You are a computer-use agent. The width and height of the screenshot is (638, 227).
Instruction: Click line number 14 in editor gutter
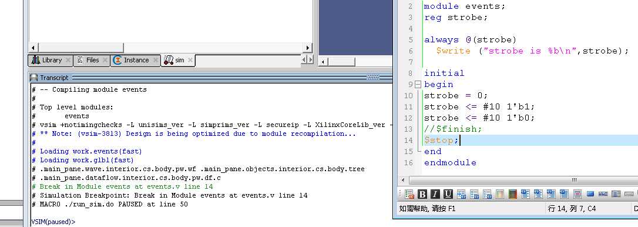point(408,140)
